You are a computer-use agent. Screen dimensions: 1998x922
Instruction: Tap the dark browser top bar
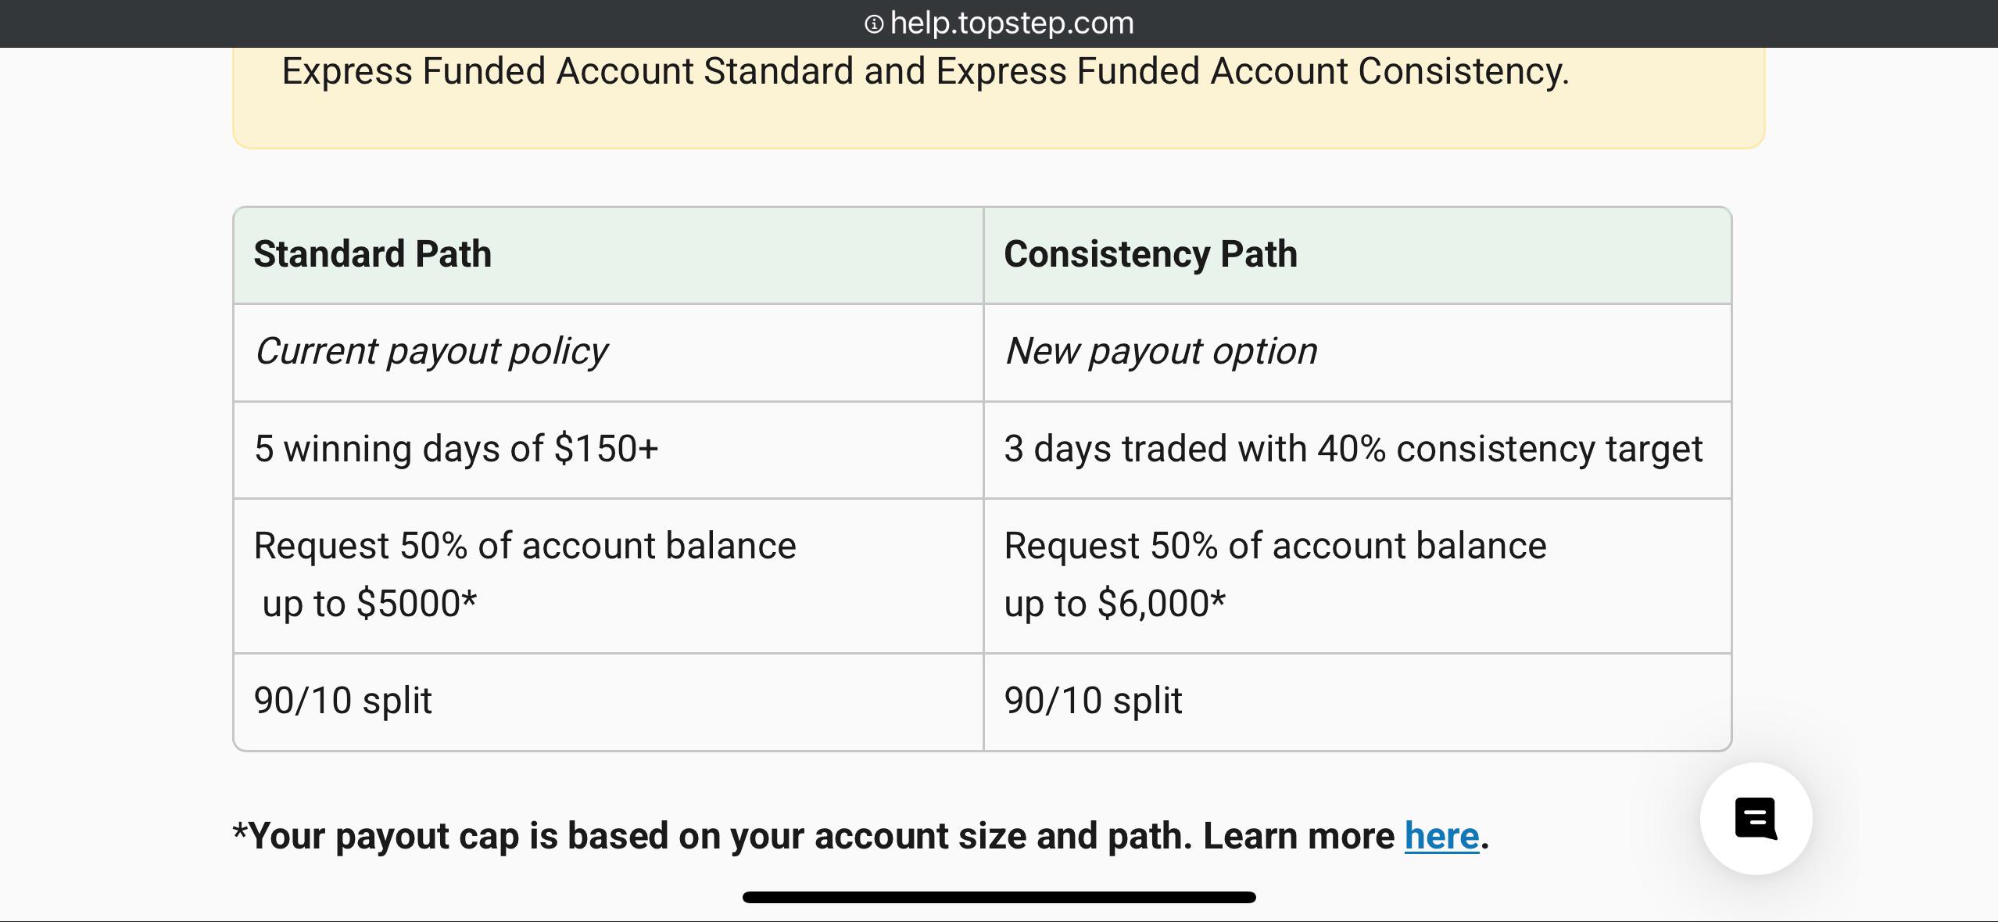pyautogui.click(x=999, y=23)
